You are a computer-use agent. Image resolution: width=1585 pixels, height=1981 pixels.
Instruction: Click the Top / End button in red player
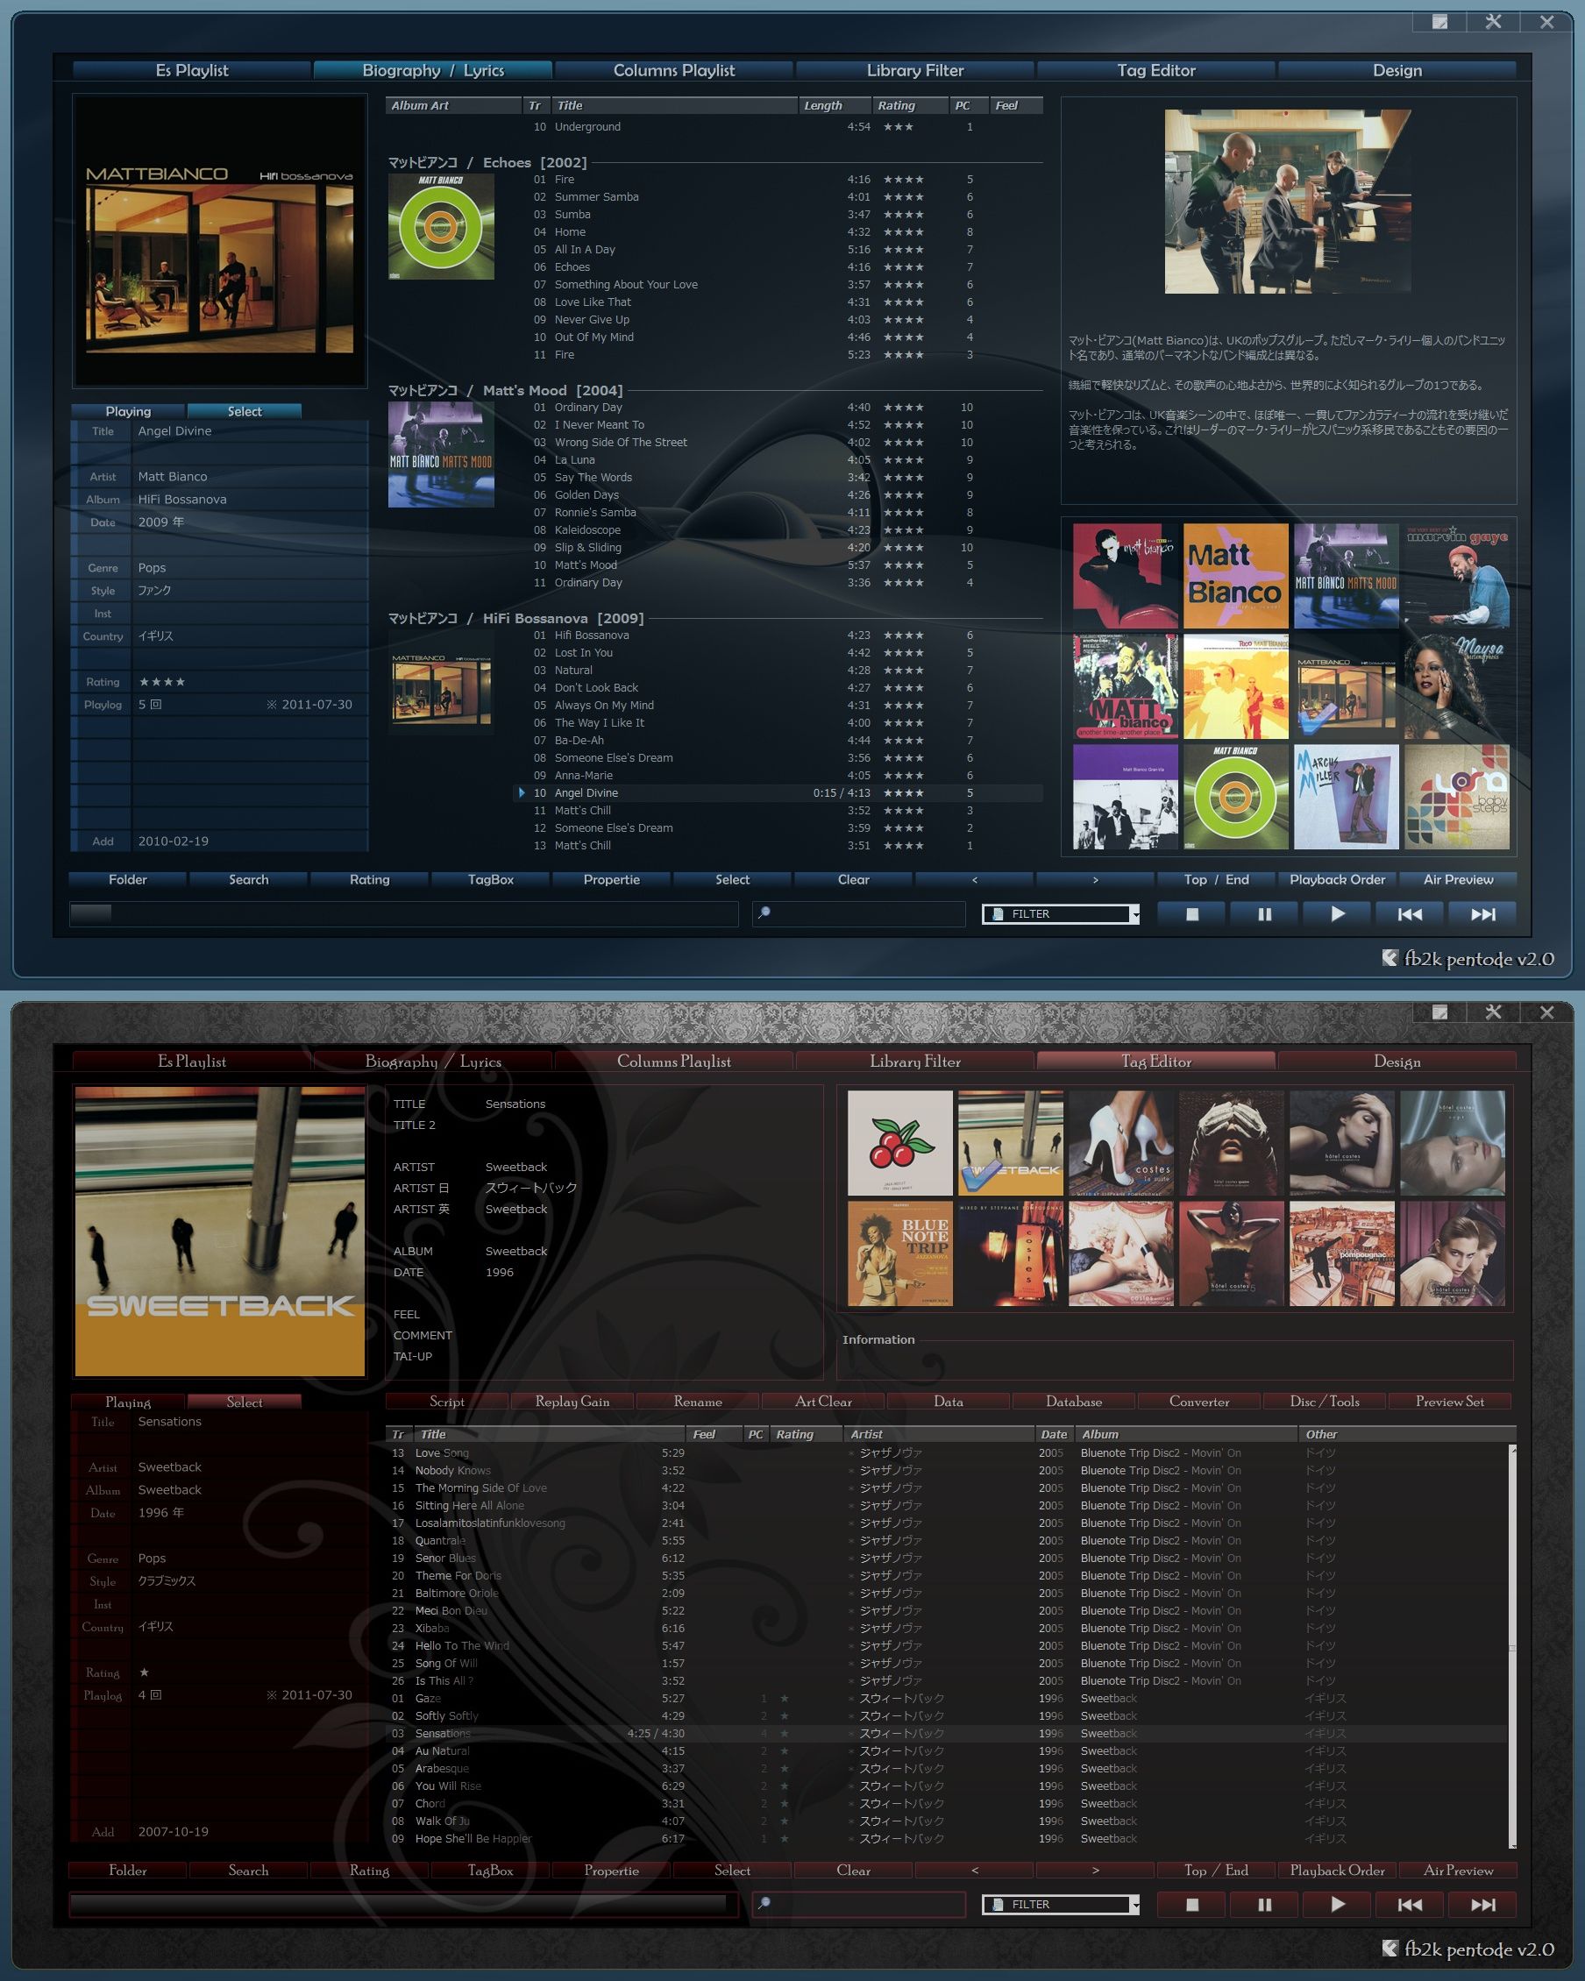click(1216, 1871)
